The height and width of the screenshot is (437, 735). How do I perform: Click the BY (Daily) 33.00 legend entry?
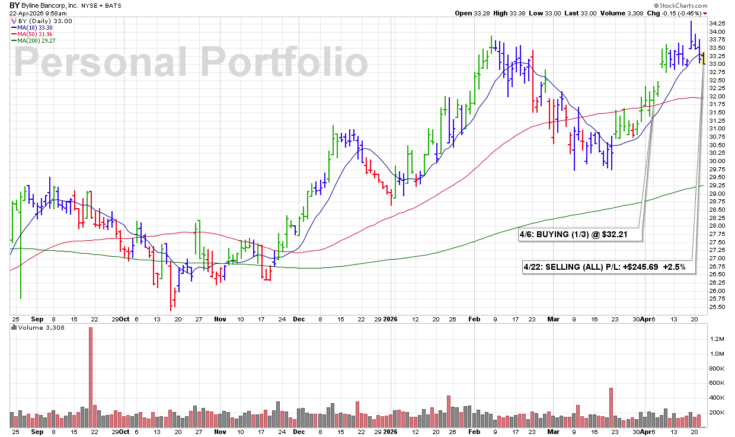(46, 21)
